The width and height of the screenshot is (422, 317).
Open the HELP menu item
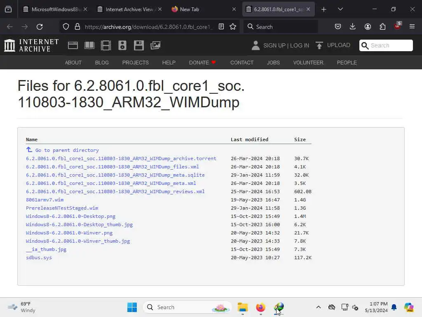[x=169, y=63]
